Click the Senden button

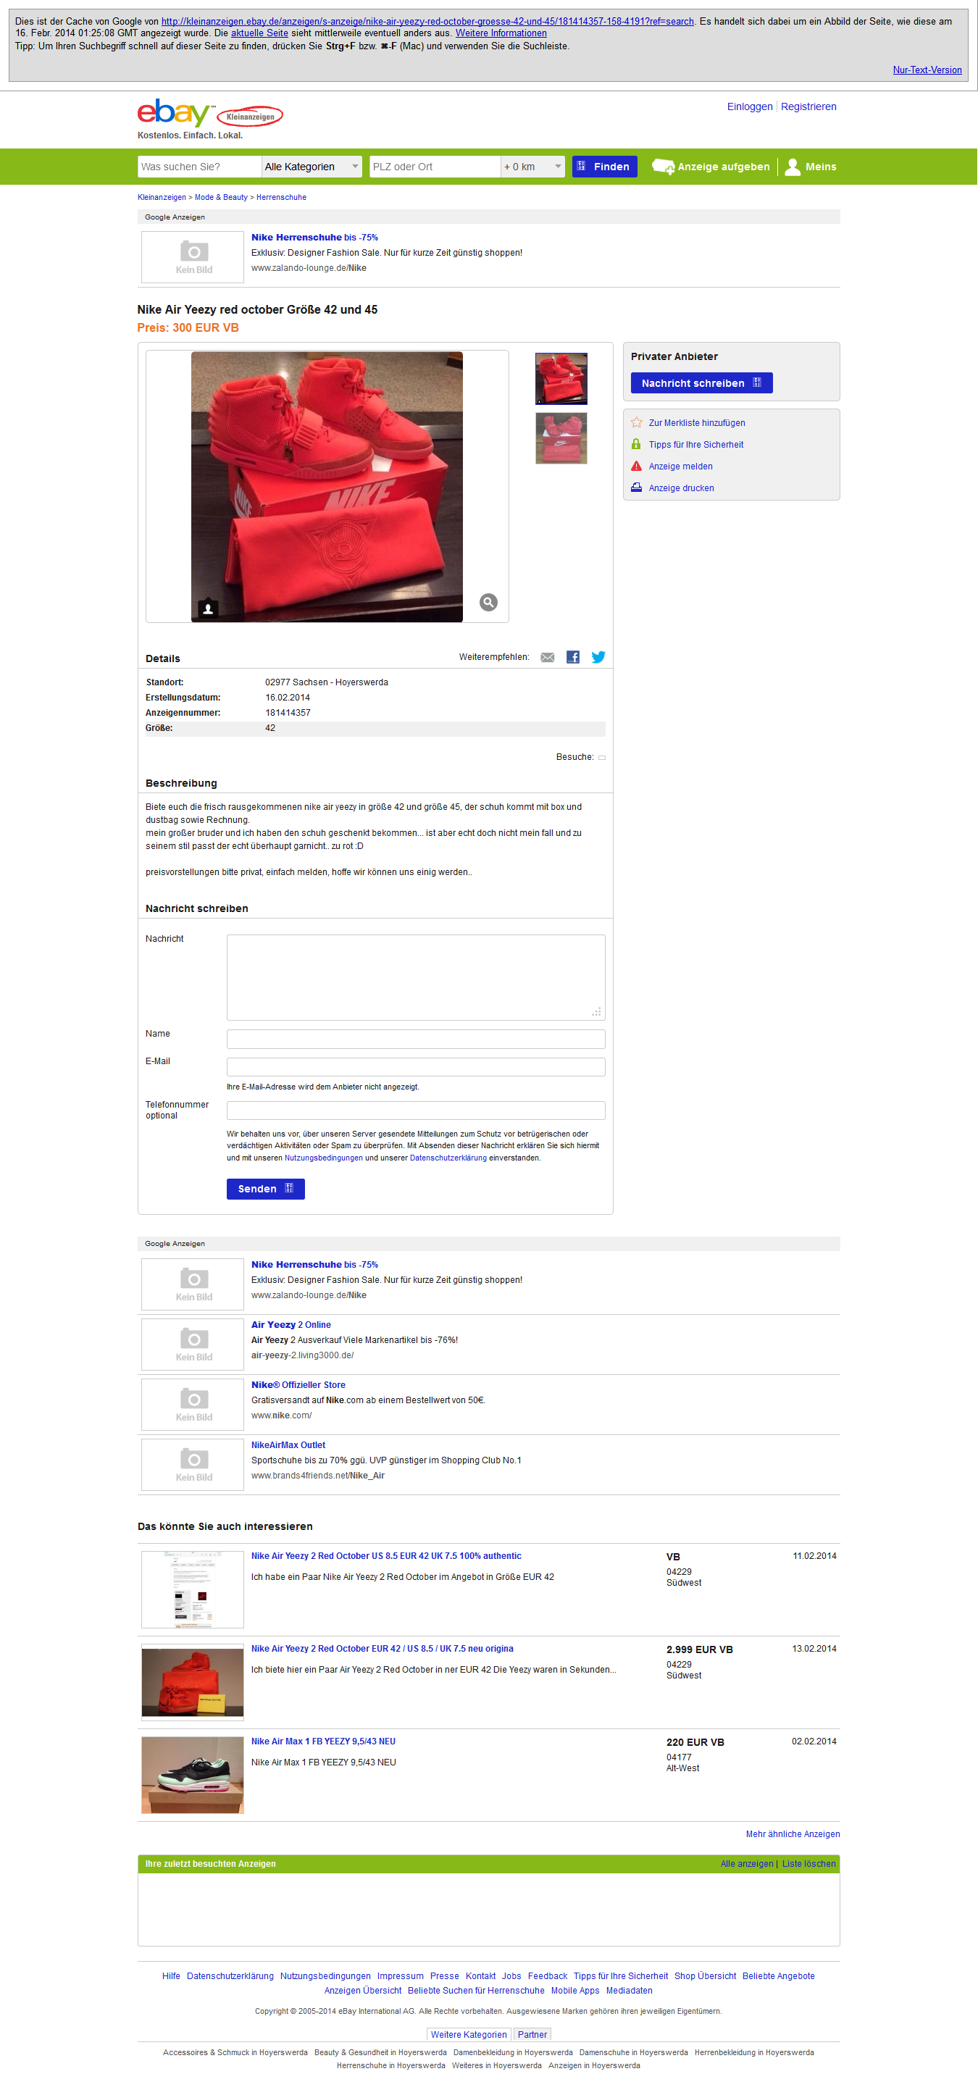[266, 1188]
